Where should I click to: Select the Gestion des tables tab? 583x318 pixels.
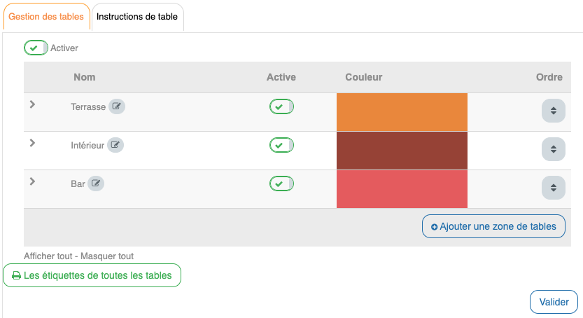tap(46, 17)
